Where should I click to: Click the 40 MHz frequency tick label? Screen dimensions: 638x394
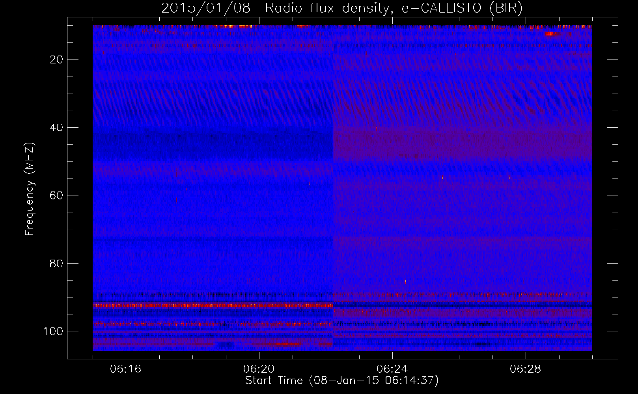tap(57, 128)
